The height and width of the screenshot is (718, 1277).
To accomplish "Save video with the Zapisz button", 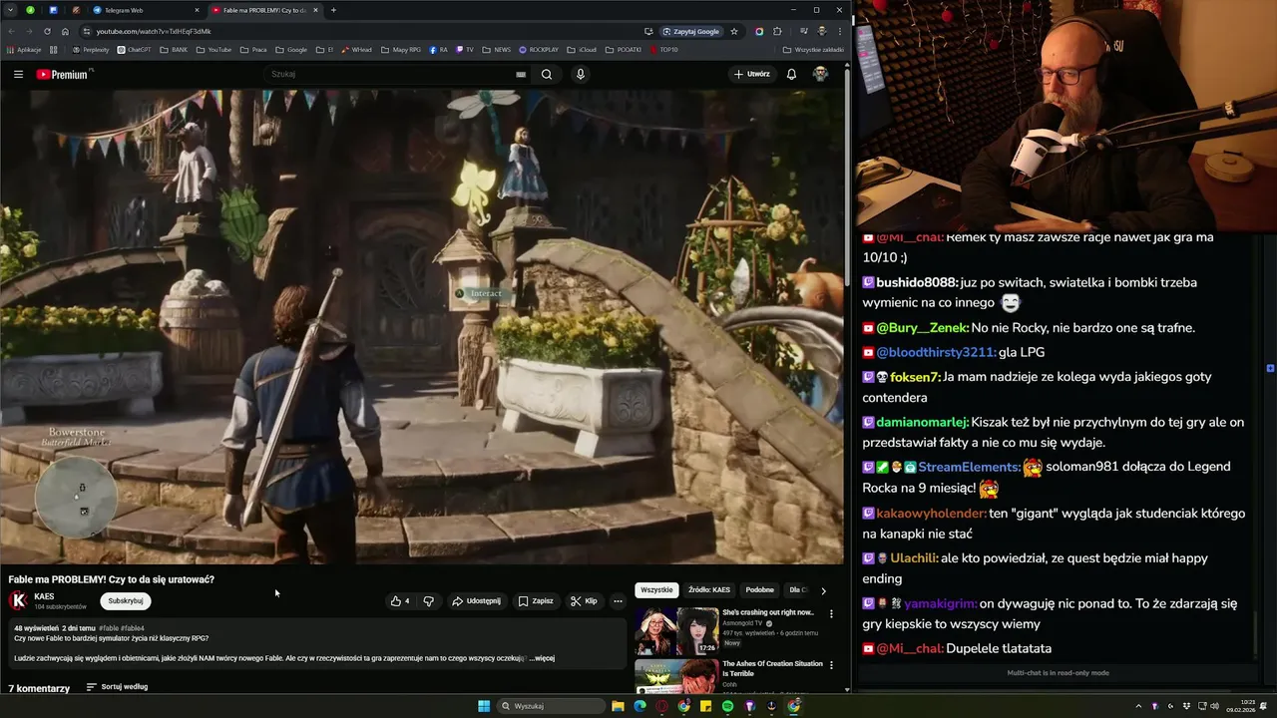I will point(536,601).
